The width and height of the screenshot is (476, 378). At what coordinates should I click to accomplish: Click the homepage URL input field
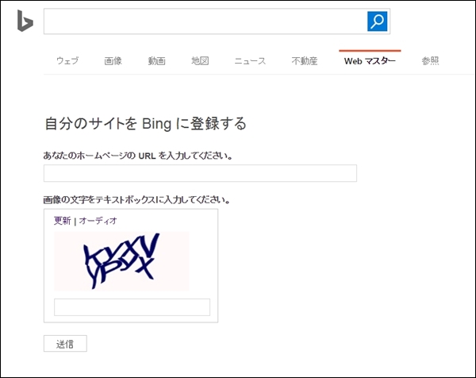pyautogui.click(x=200, y=173)
